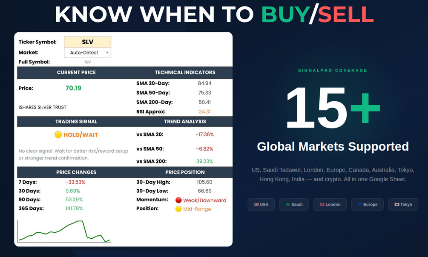Viewport: 428px width, 257px height.
Task: Click the TECHNICAL INDICATORS section header
Action: tap(185, 72)
